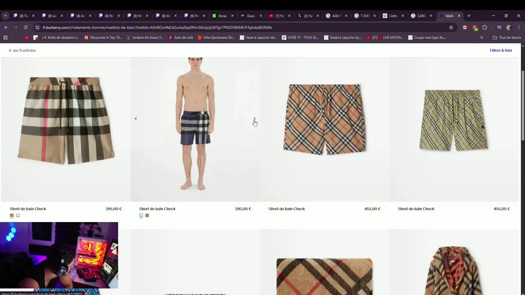Close the T SHIF tab
The height and width of the screenshot is (295, 525).
[374, 16]
